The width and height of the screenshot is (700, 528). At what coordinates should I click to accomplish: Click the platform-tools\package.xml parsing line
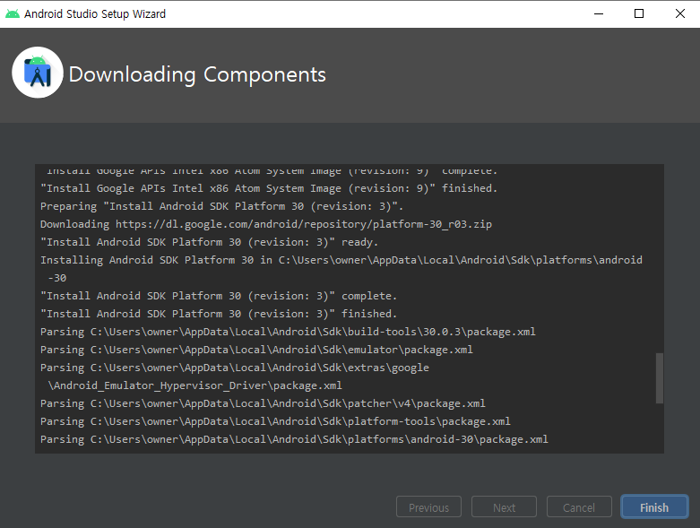pos(275,421)
